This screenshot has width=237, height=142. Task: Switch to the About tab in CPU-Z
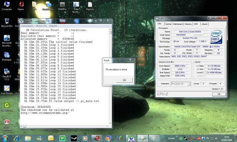coord(204,24)
